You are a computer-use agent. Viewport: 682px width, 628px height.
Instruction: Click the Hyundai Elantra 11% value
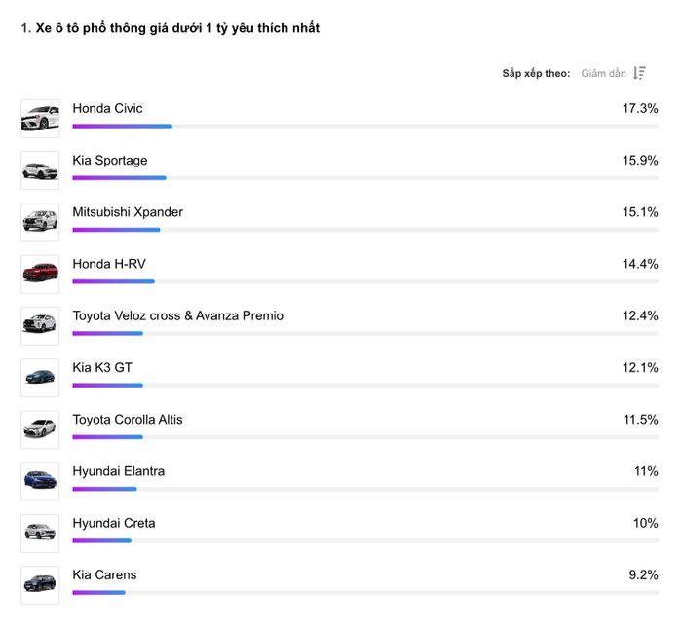point(646,471)
